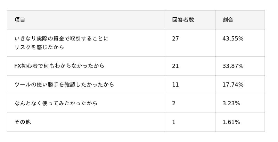Select the その他 row label

23,122
